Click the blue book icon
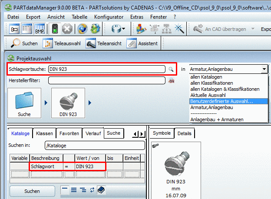 pyautogui.click(x=101, y=190)
